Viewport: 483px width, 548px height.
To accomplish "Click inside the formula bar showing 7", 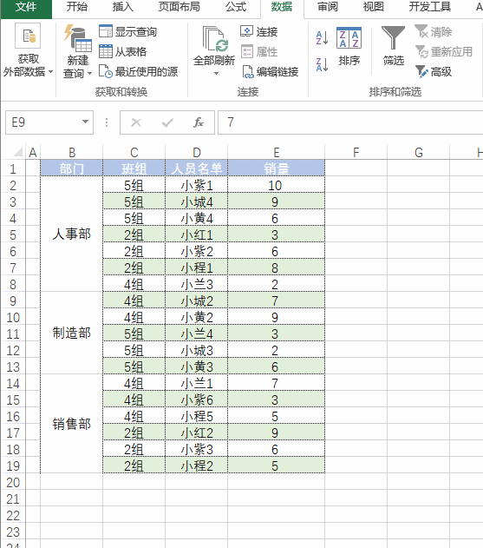I will point(350,122).
